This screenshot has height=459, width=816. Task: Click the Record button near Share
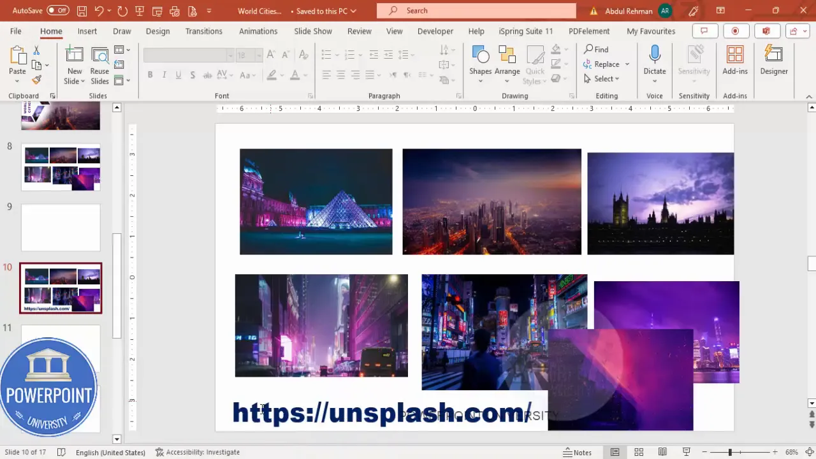click(735, 31)
